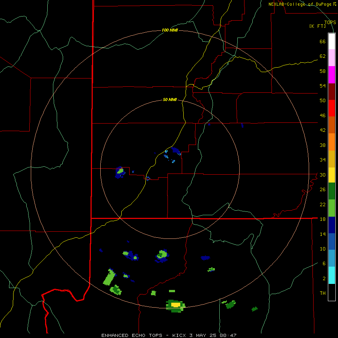The image size is (338, 338).
Task: Select the navy blue legend swatch
Action: pos(332,225)
